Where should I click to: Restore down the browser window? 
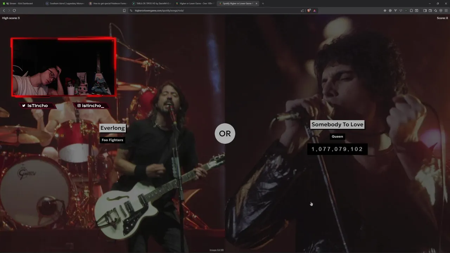[438, 4]
